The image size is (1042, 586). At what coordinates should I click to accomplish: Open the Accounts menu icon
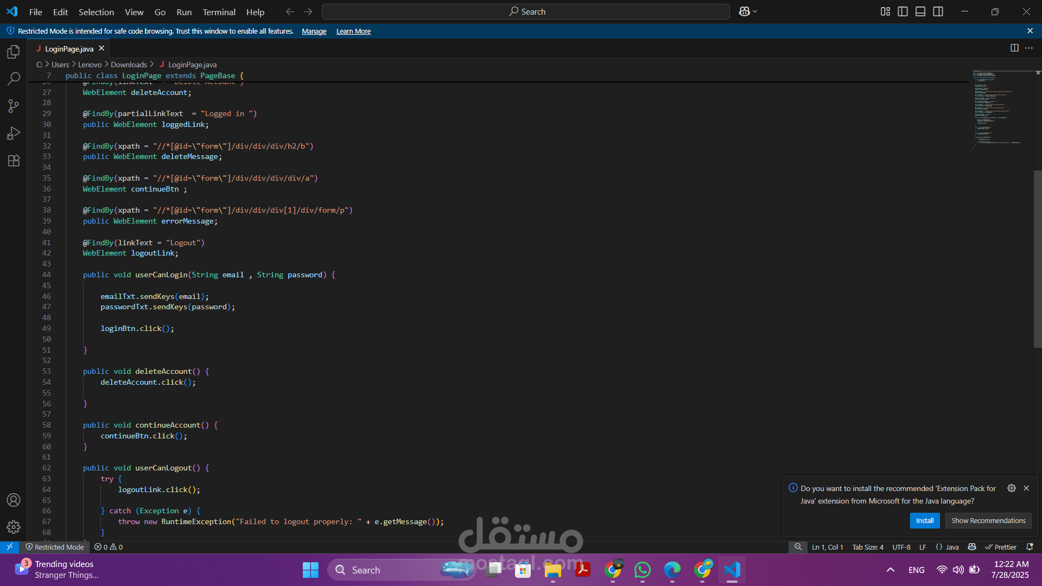[14, 500]
